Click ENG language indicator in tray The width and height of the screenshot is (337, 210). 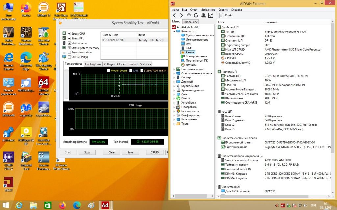pos(313,205)
